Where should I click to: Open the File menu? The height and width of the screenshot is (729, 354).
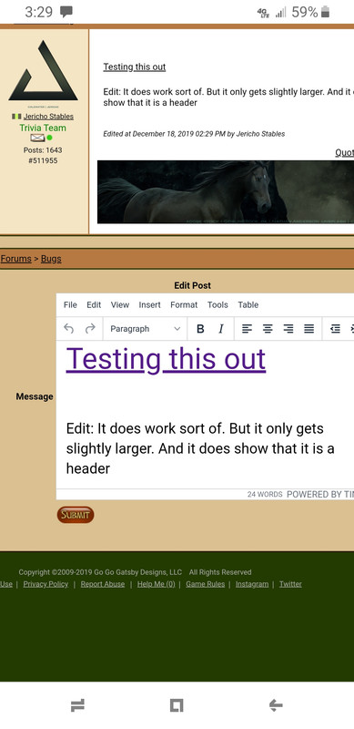70,305
